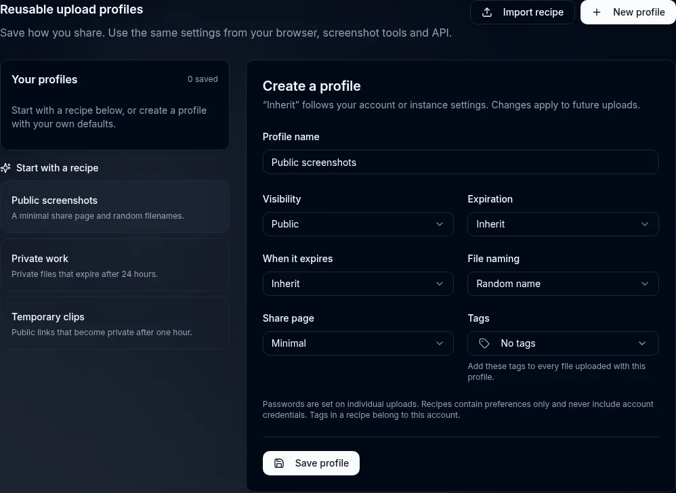Viewport: 676px width, 493px height.
Task: Click the plus icon in New profile
Action: (596, 12)
